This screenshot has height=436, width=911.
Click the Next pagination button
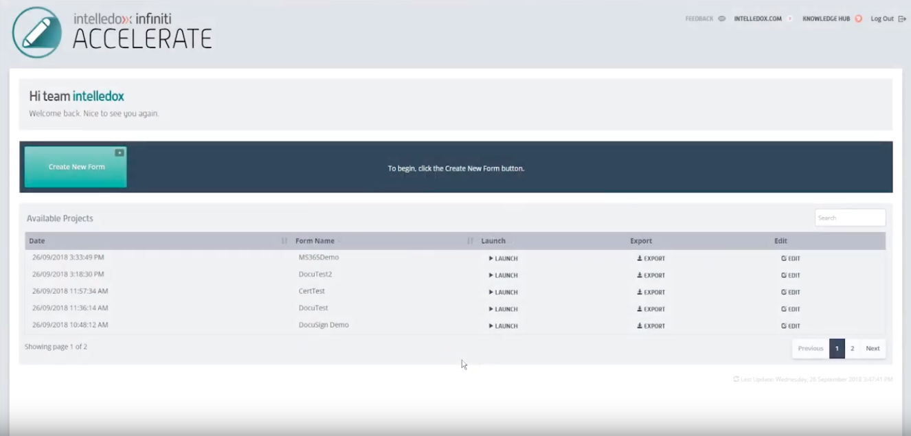click(x=873, y=348)
